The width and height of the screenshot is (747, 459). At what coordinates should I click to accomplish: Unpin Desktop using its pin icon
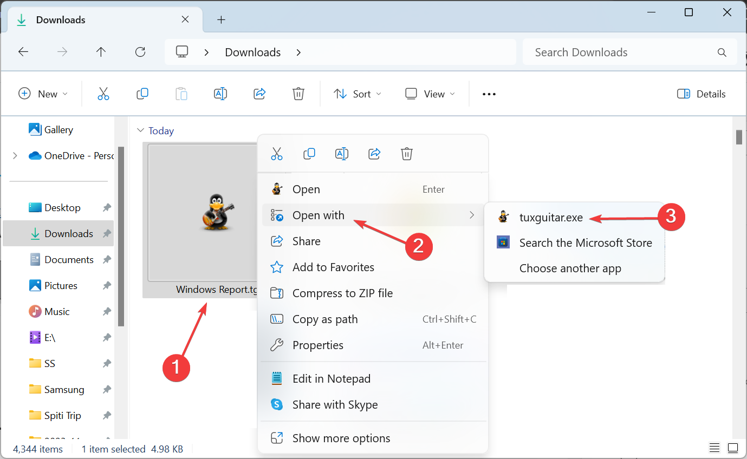[x=107, y=207]
